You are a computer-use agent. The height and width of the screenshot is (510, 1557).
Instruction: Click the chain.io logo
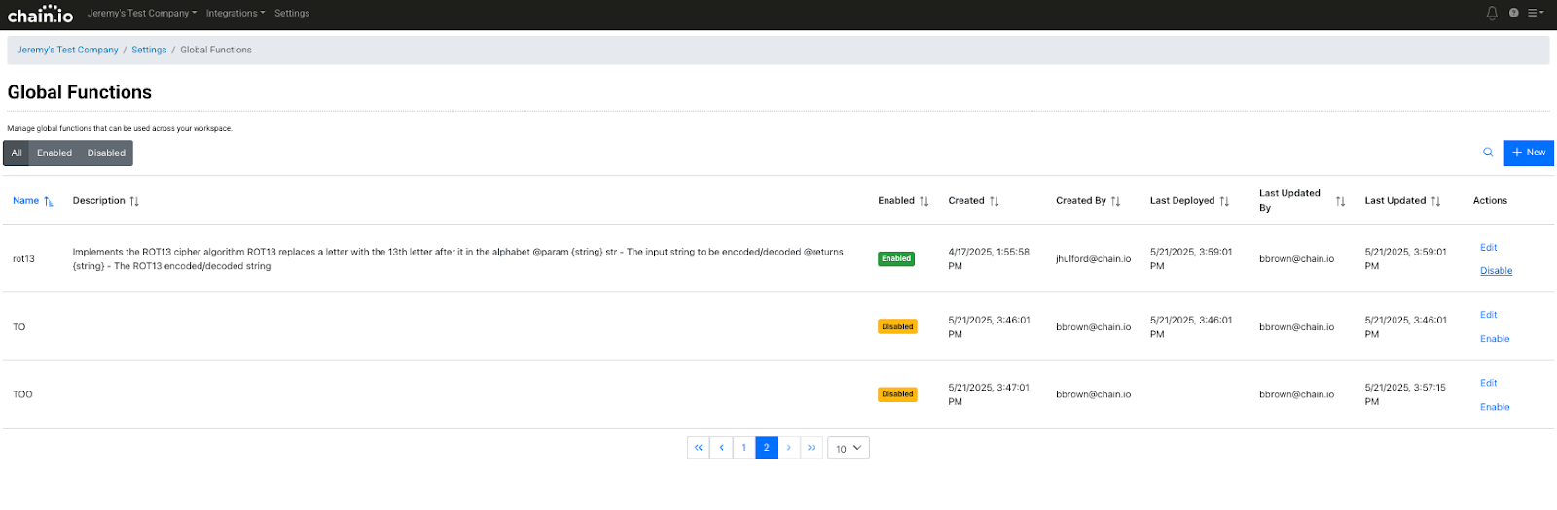pos(40,14)
